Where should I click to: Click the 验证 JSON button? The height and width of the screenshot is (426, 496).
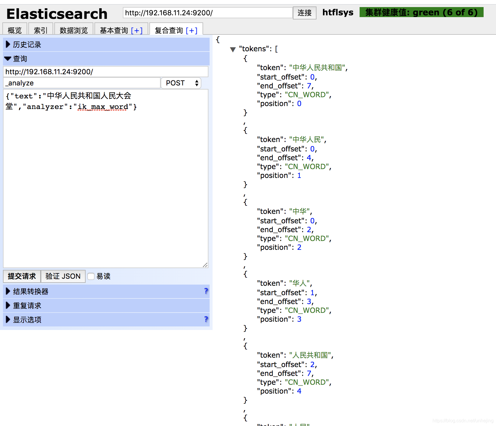[63, 276]
